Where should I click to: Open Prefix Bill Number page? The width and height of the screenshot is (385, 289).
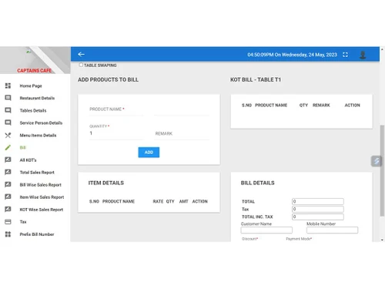(x=37, y=234)
